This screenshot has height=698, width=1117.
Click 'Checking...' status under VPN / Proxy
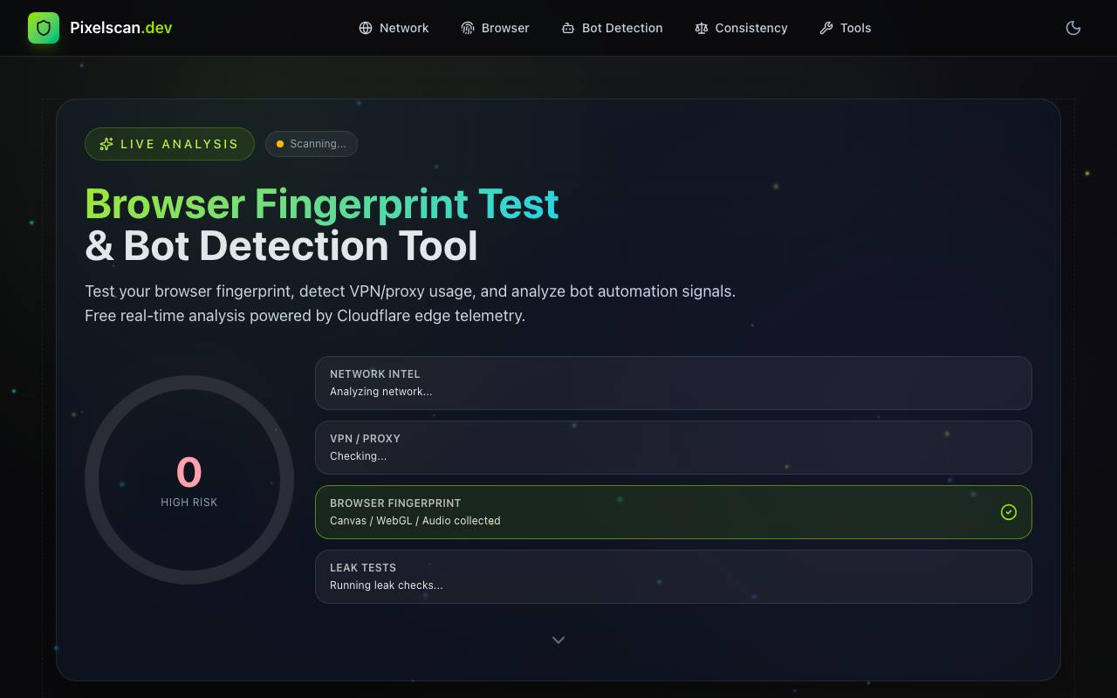[358, 456]
